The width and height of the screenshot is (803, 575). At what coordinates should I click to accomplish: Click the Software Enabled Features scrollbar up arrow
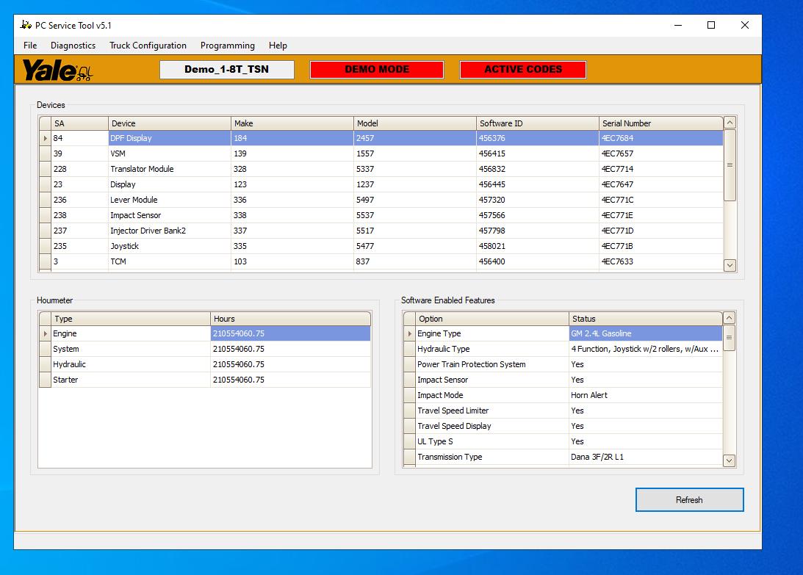pos(730,317)
